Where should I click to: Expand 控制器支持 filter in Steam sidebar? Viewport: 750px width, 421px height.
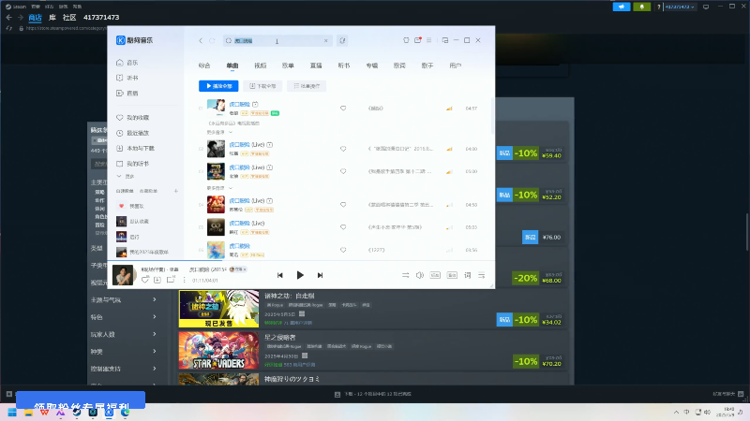click(124, 369)
